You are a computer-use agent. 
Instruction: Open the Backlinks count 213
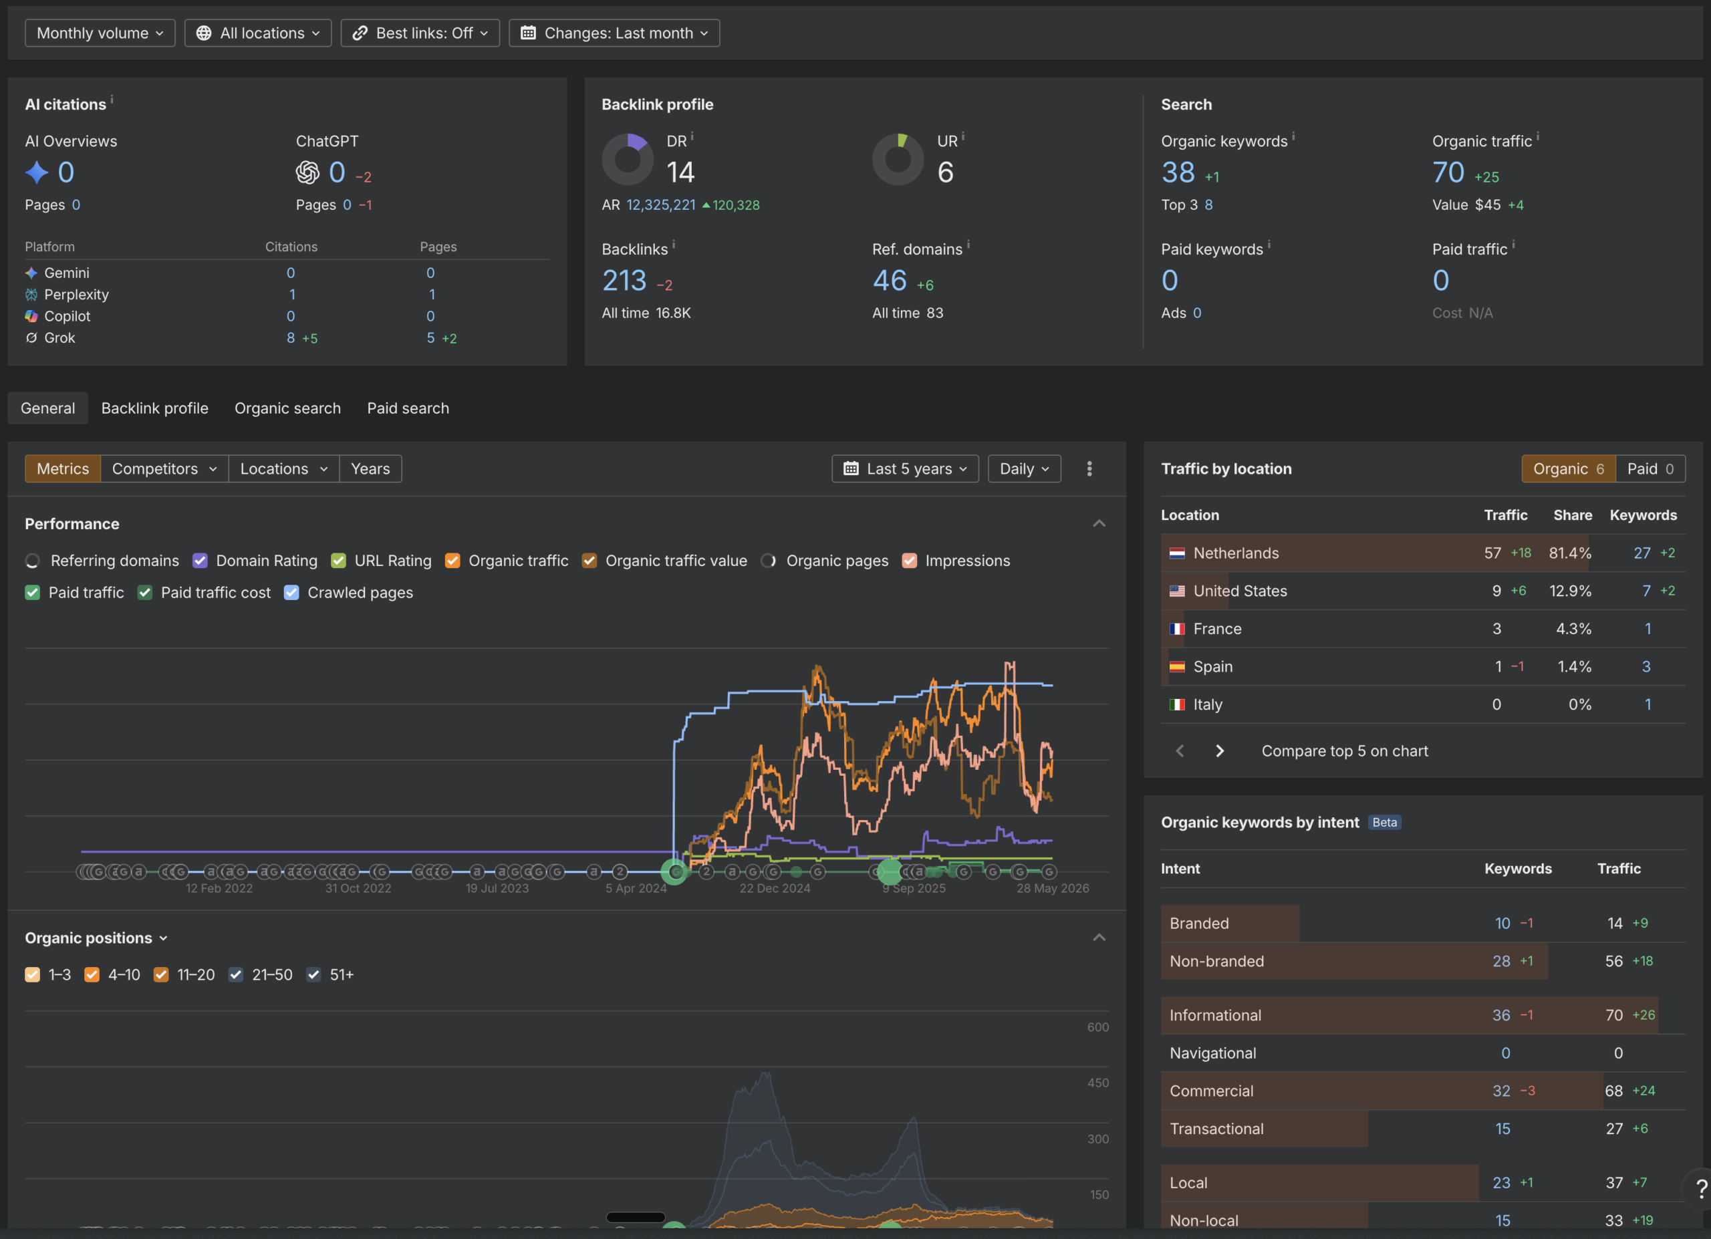[x=624, y=281]
